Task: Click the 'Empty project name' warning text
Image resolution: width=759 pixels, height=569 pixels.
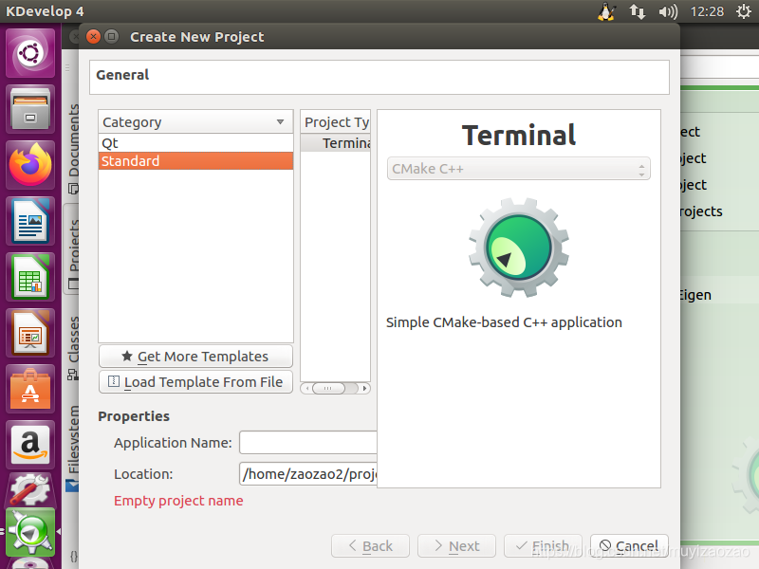Action: point(178,501)
